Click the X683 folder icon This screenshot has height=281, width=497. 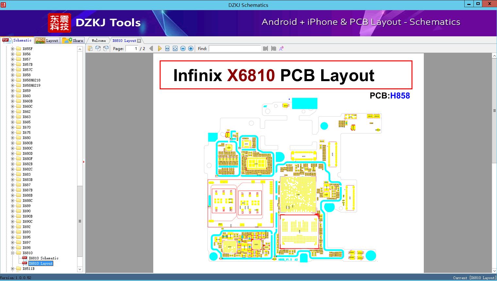[19, 174]
